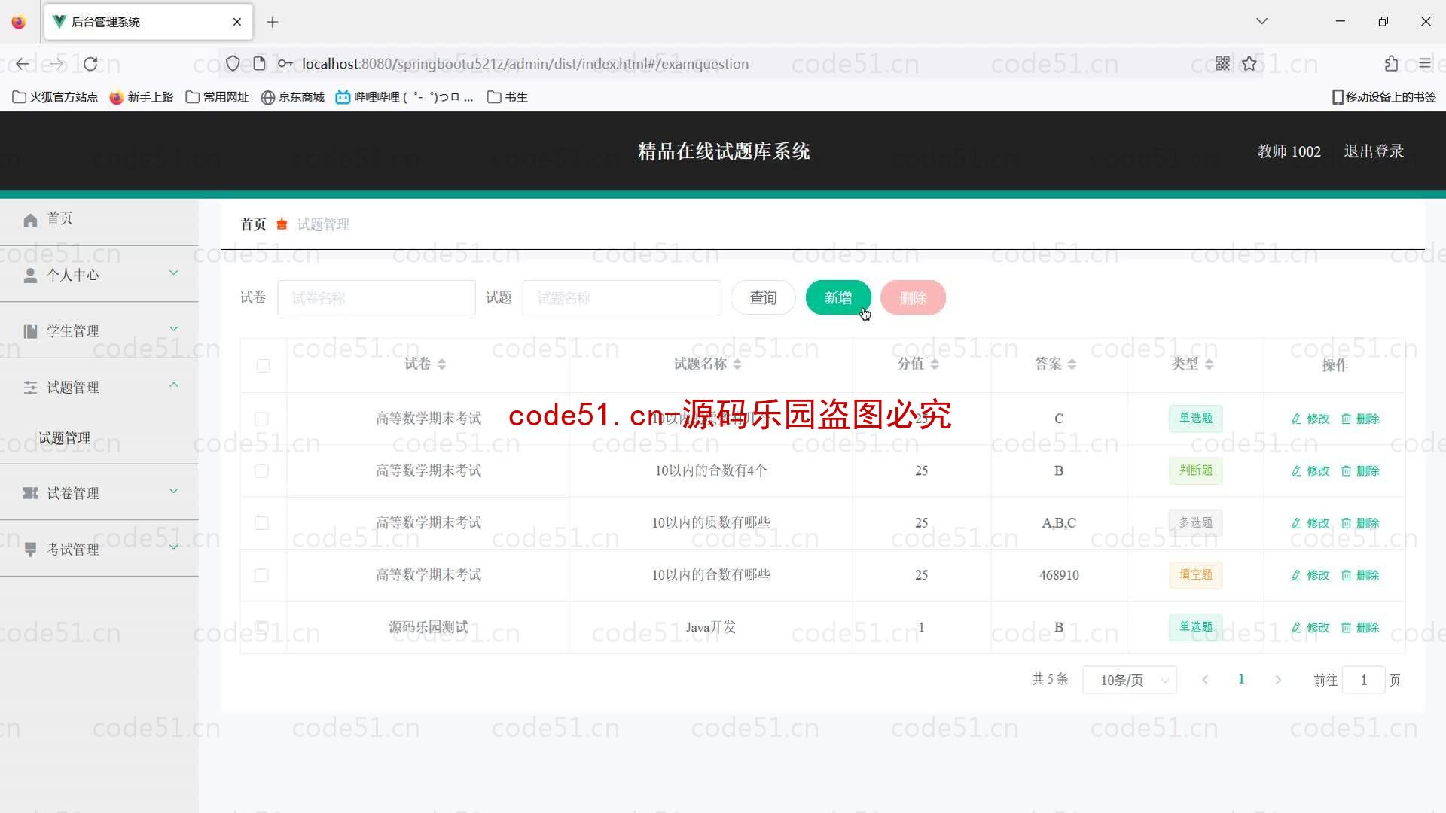This screenshot has height=813, width=1446.
Task: Click the 试题名称 input field
Action: click(x=621, y=298)
